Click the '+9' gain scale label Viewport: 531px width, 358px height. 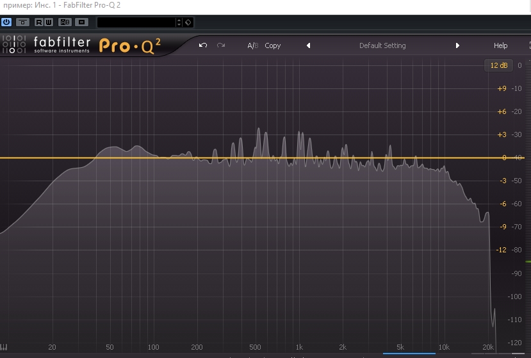(x=502, y=88)
